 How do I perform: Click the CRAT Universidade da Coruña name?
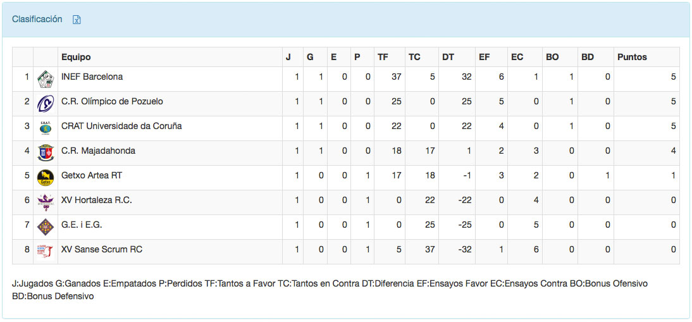point(121,126)
